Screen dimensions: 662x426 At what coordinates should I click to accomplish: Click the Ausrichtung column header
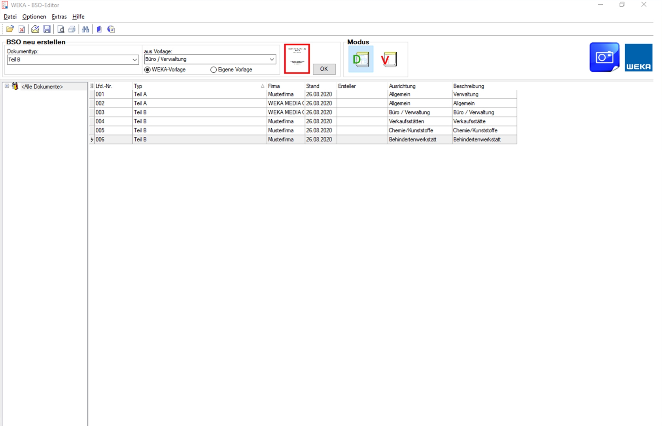tap(420, 86)
